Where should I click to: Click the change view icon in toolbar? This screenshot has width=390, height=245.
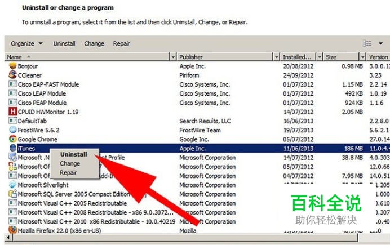(367, 43)
